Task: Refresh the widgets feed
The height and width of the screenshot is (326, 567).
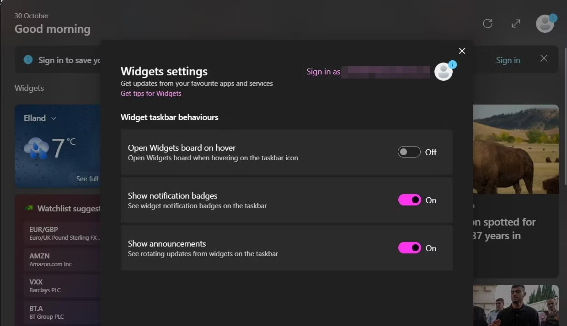Action: (487, 23)
